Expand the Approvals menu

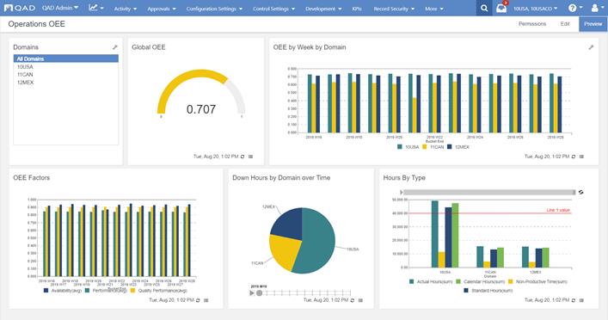[x=162, y=9]
